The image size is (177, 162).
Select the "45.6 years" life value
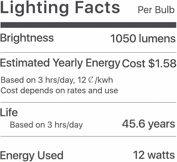tap(148, 124)
